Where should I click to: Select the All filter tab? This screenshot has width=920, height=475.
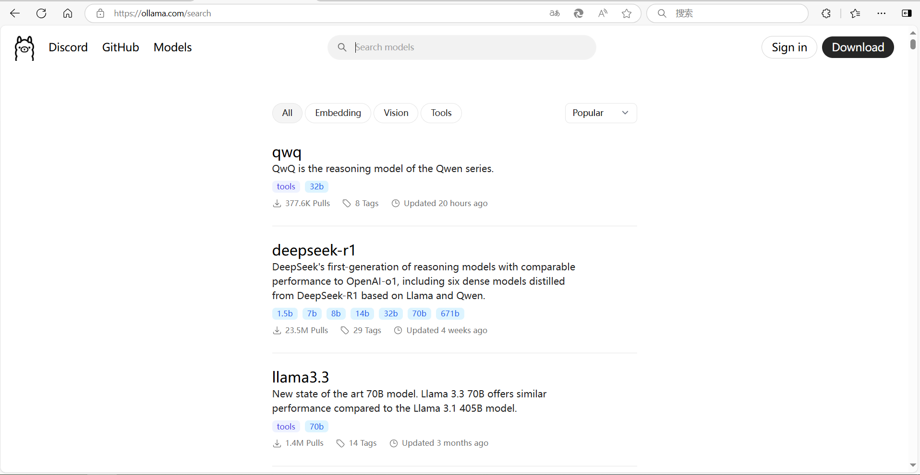click(x=287, y=113)
